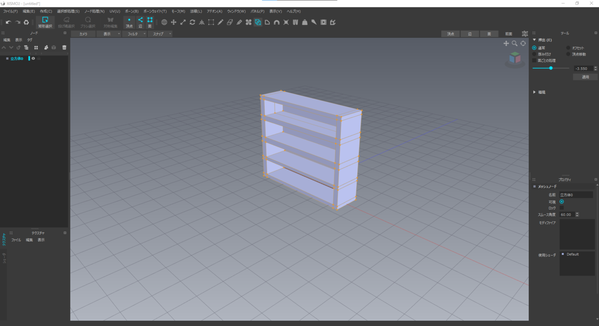Open the スナップ dropdown above the viewport
The height and width of the screenshot is (326, 599).
(160, 34)
